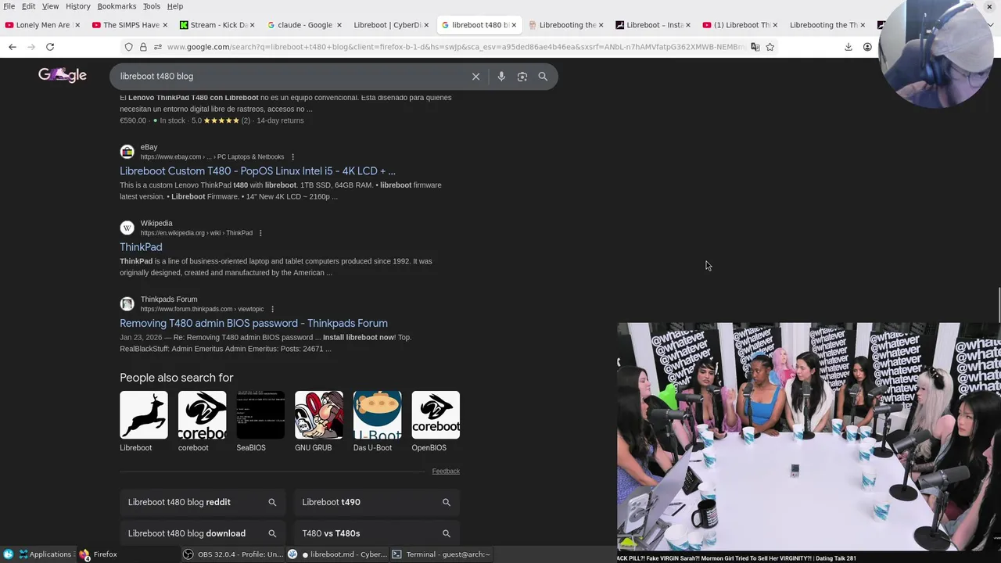Open the Firefox account icon
This screenshot has width=1001, height=563.
coord(867,47)
